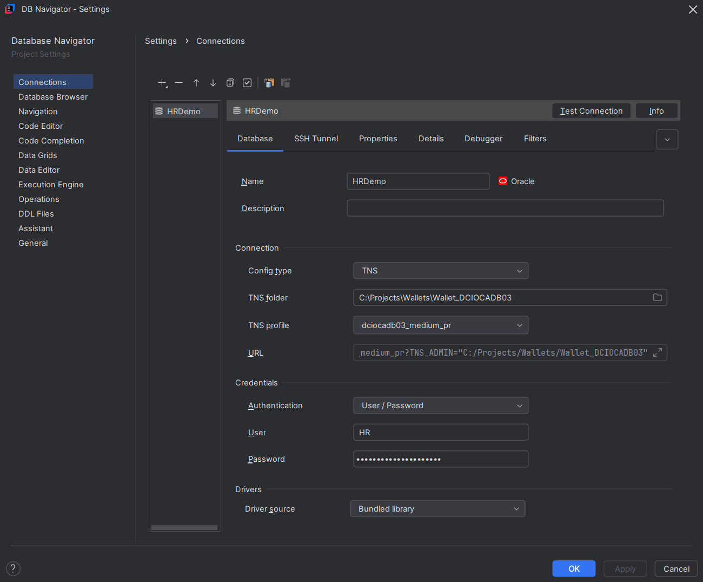Expand the hidden tabs chevron button
Image resolution: width=703 pixels, height=582 pixels.
pos(667,139)
